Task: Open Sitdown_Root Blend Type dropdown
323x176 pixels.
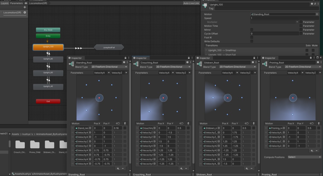Action: (x=238, y=67)
